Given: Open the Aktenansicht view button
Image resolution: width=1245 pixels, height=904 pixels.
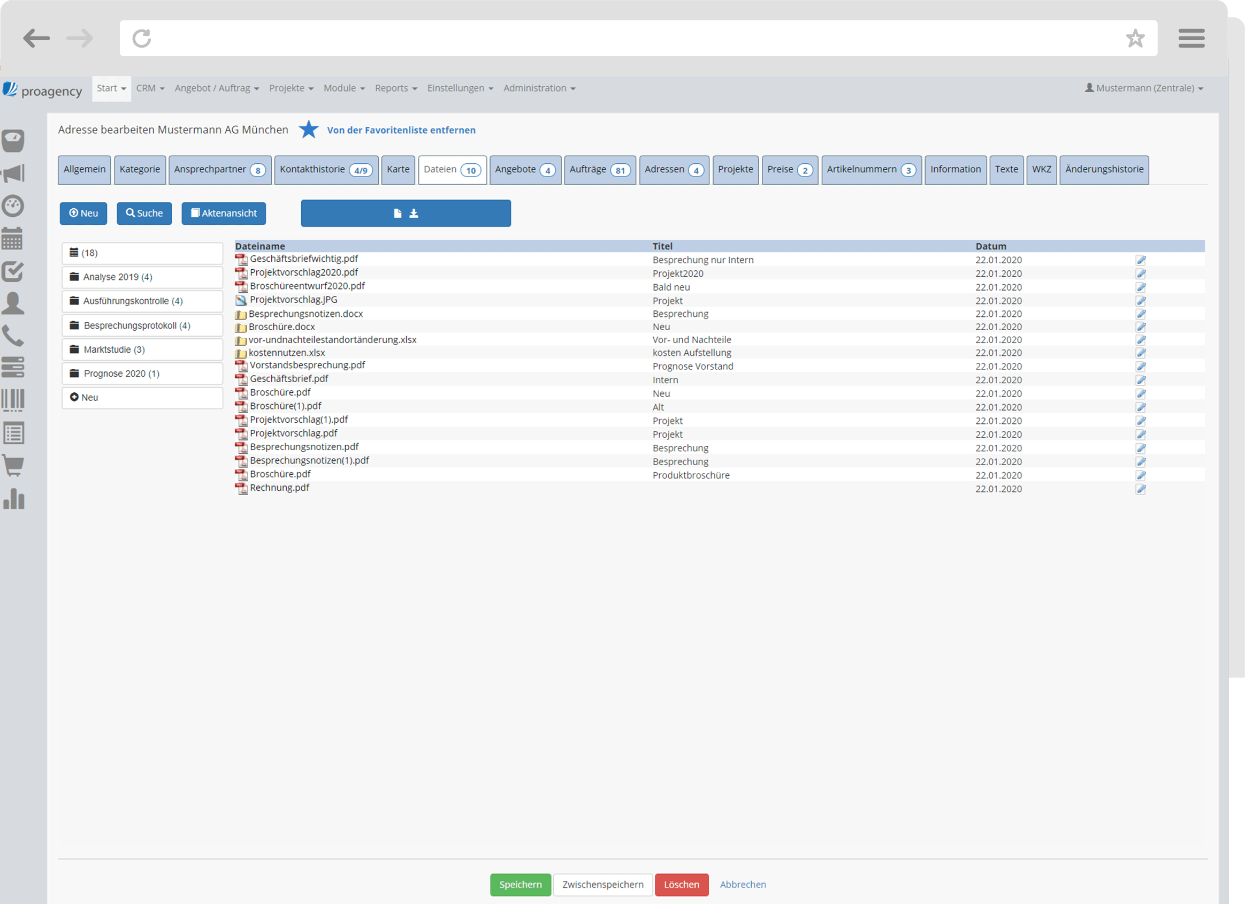Looking at the screenshot, I should 224,213.
